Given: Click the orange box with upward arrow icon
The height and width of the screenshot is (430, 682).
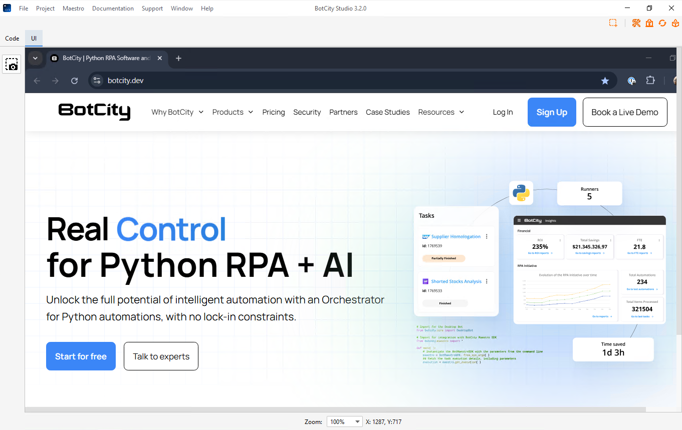Looking at the screenshot, I should point(675,23).
